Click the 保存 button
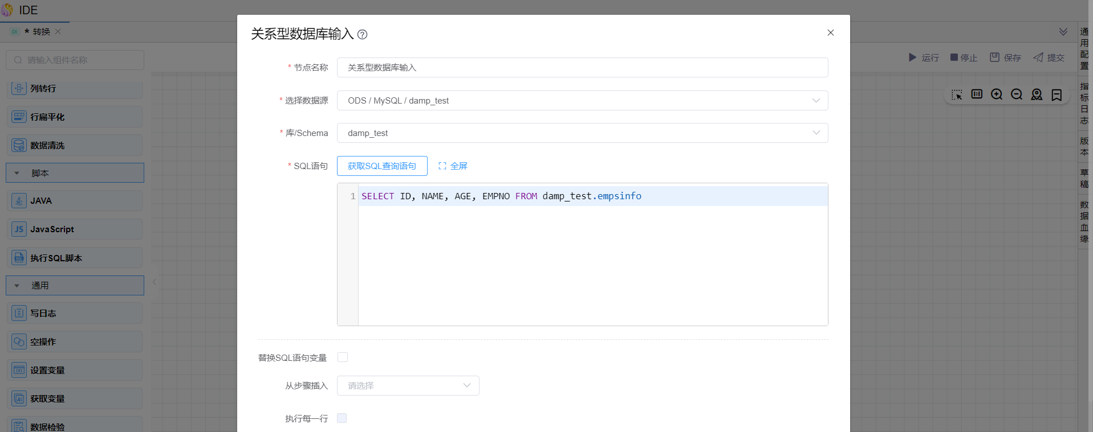The image size is (1093, 432). 1006,57
